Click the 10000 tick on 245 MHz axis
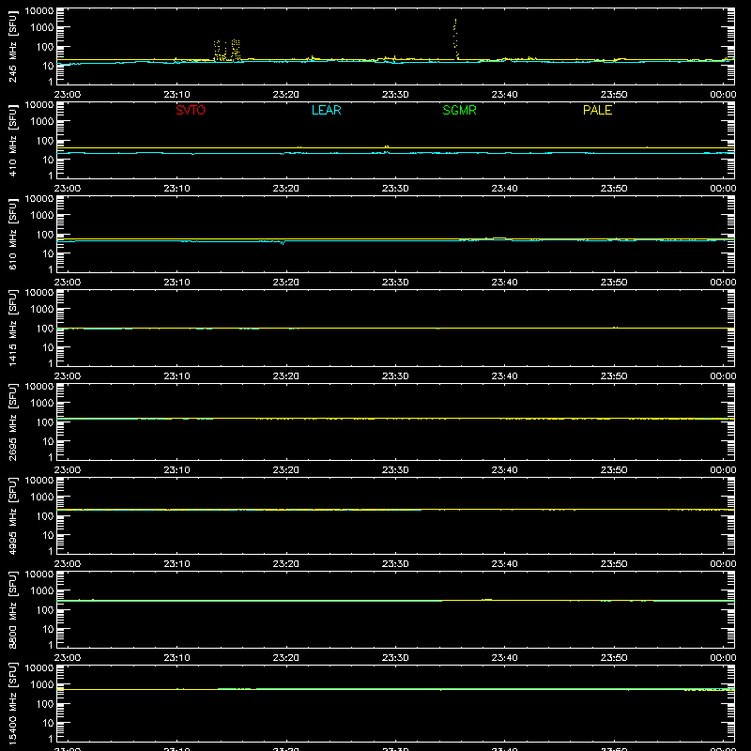The image size is (751, 751). point(39,11)
